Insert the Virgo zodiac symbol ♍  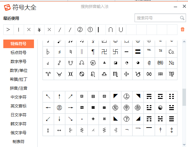172,74
